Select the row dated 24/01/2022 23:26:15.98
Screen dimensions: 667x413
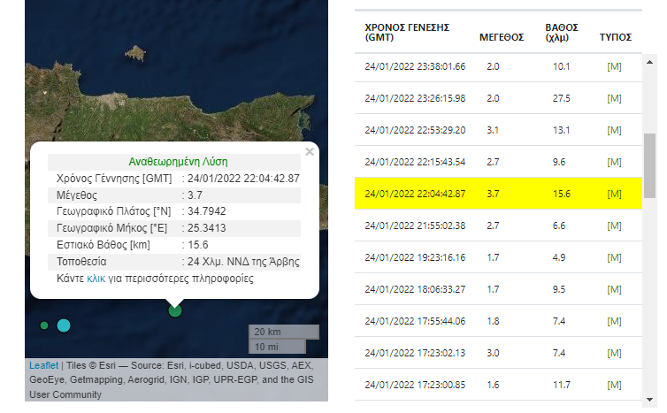click(x=498, y=98)
